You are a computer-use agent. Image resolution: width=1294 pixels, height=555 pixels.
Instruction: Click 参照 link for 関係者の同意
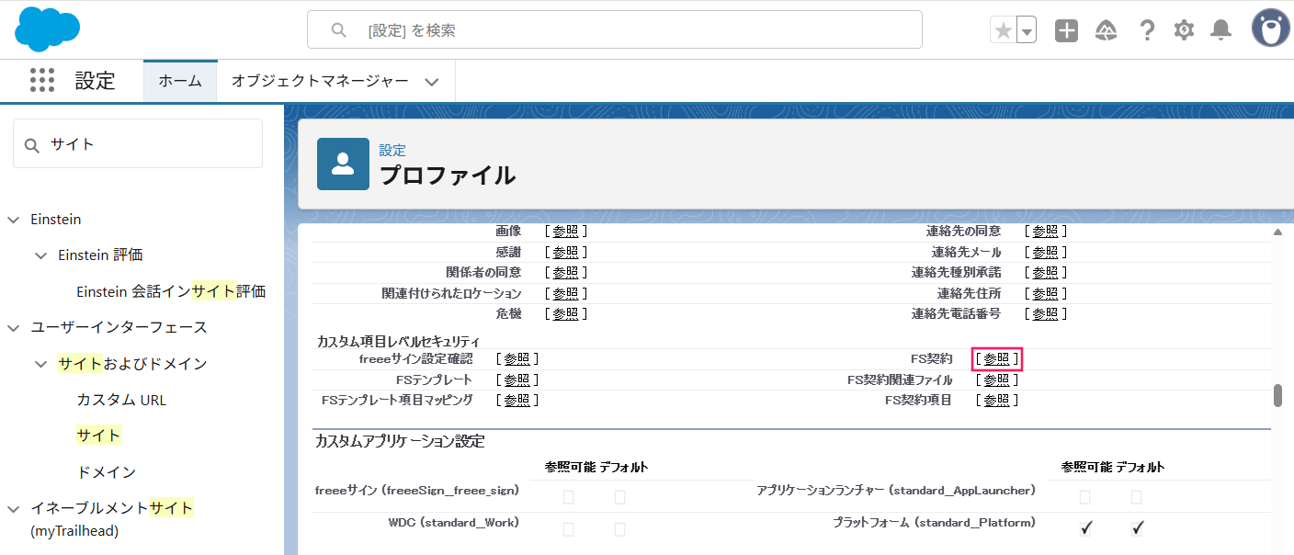click(x=565, y=272)
